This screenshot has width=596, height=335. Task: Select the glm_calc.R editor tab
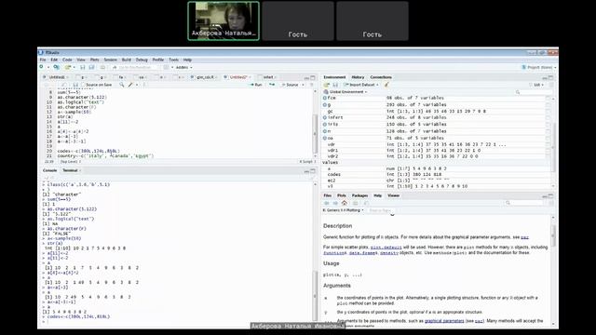click(x=205, y=77)
